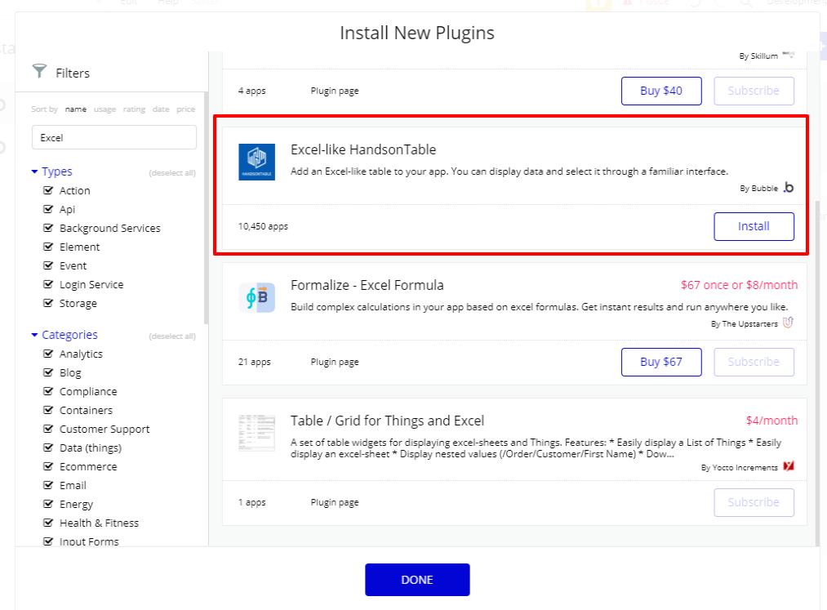
Task: Click the plugin search field containing Excel
Action: [x=114, y=137]
